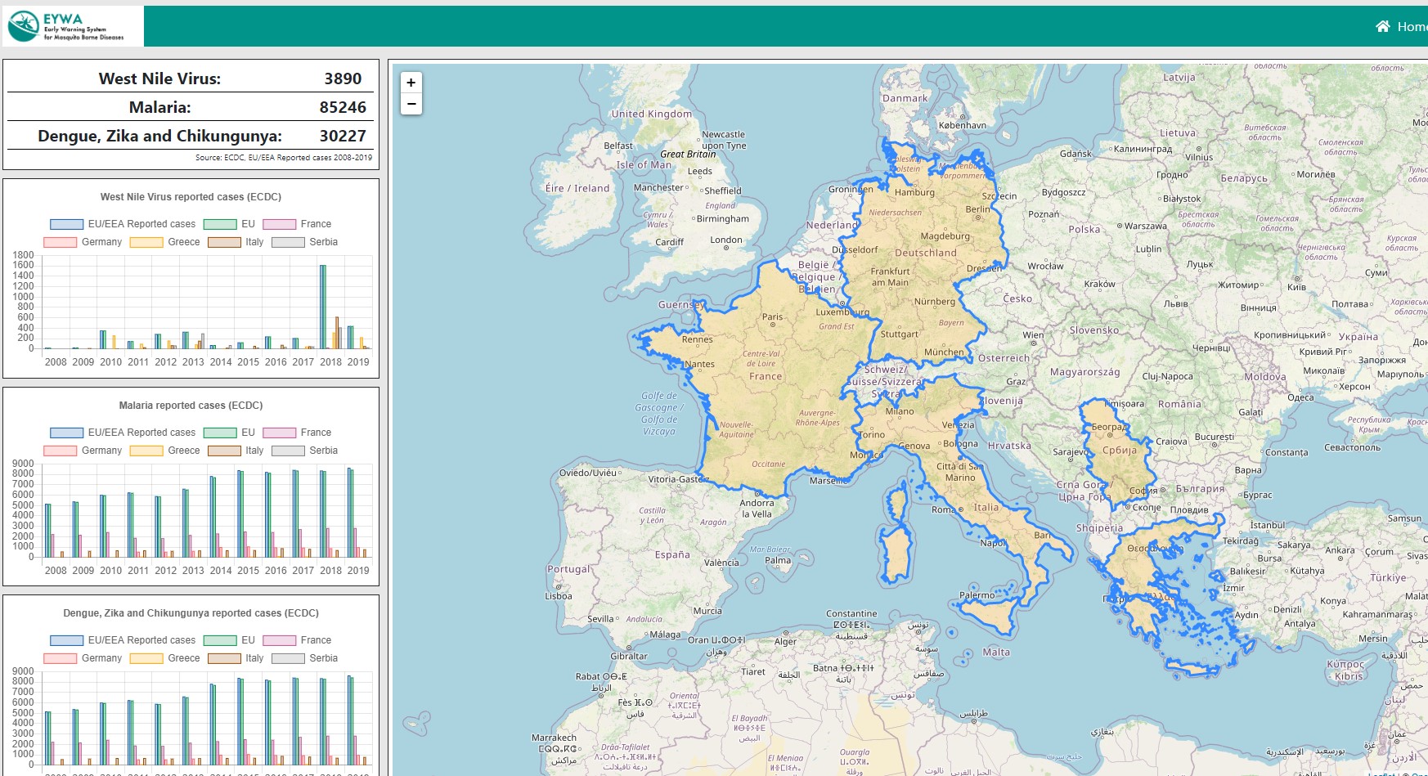1428x776 pixels.
Task: Toggle EU/EEA Reported cases in Dengue chart legend
Action: pyautogui.click(x=123, y=640)
